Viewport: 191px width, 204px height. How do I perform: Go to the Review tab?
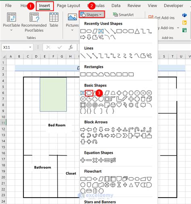(x=134, y=6)
